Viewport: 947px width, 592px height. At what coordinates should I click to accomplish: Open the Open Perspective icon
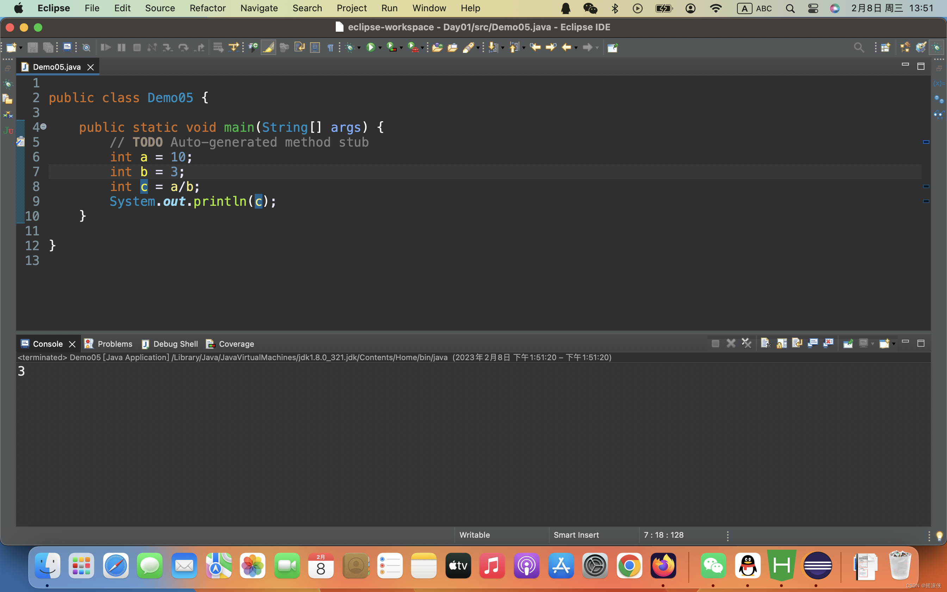[x=885, y=47]
